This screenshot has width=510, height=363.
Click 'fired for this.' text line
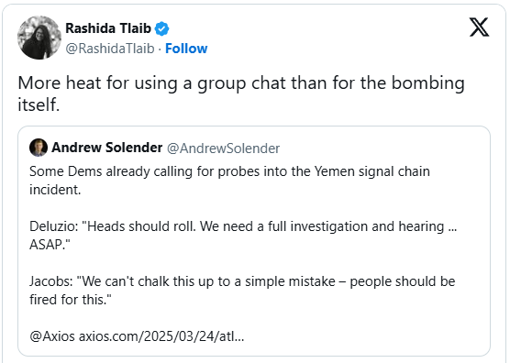[x=71, y=300]
